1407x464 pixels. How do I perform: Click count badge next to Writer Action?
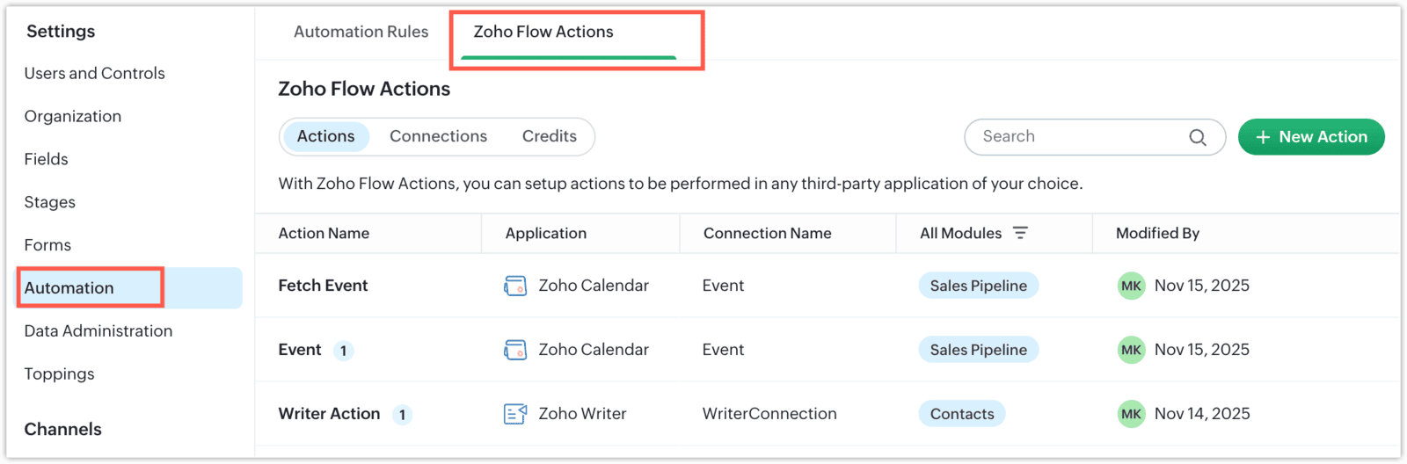point(402,415)
